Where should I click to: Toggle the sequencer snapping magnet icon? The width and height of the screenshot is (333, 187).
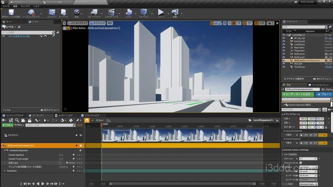click(x=87, y=120)
